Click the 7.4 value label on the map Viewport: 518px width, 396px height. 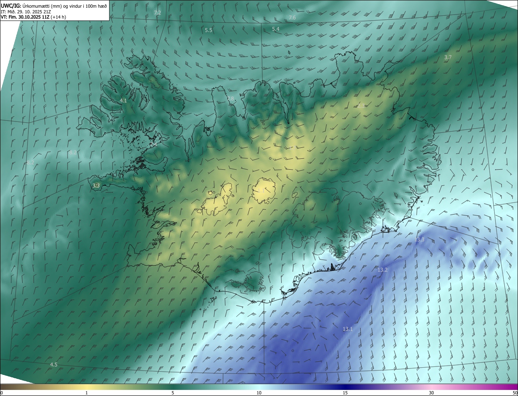point(153,144)
